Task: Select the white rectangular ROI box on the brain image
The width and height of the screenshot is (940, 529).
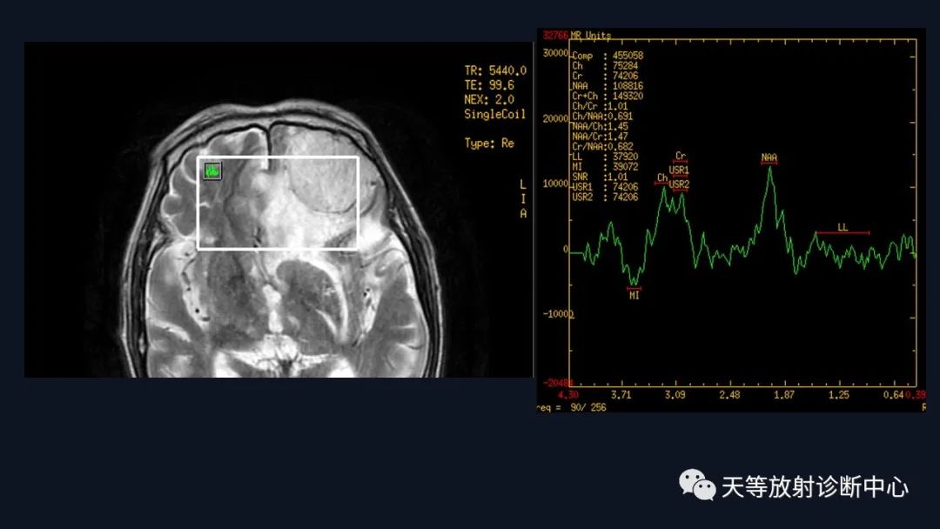Action: [x=279, y=203]
